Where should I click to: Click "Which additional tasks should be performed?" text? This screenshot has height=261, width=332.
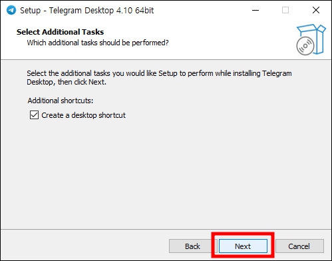point(98,43)
